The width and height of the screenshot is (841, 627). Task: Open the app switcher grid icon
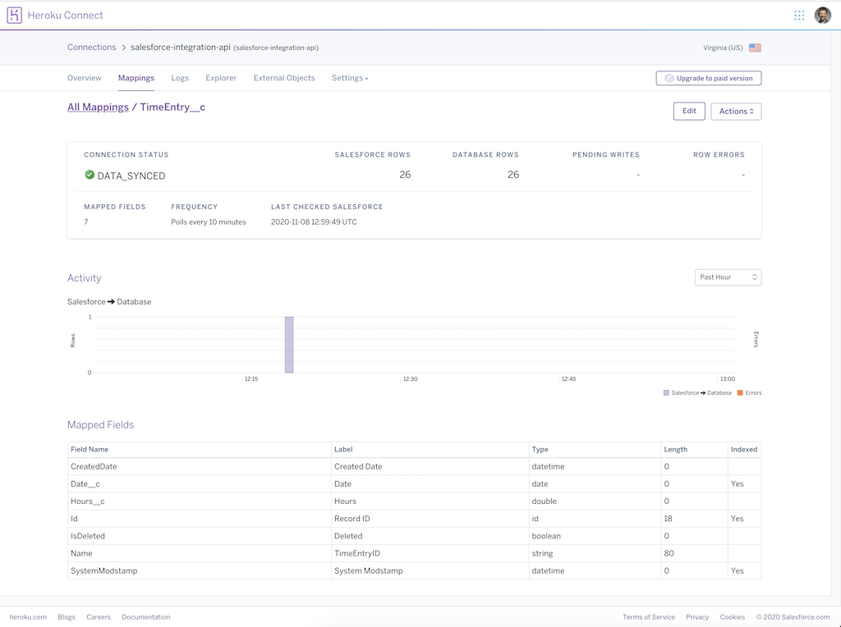point(799,15)
